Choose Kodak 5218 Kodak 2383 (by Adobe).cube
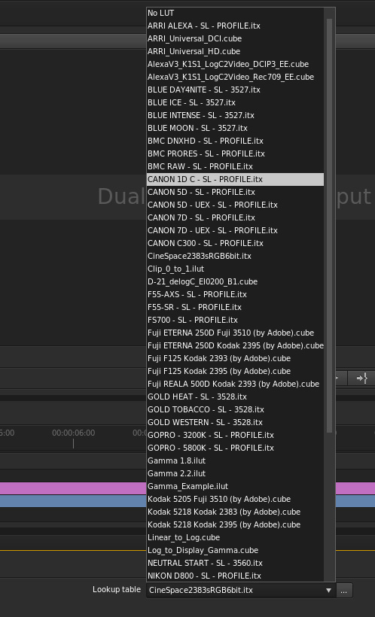Image resolution: width=375 pixels, height=617 pixels. 235,512
